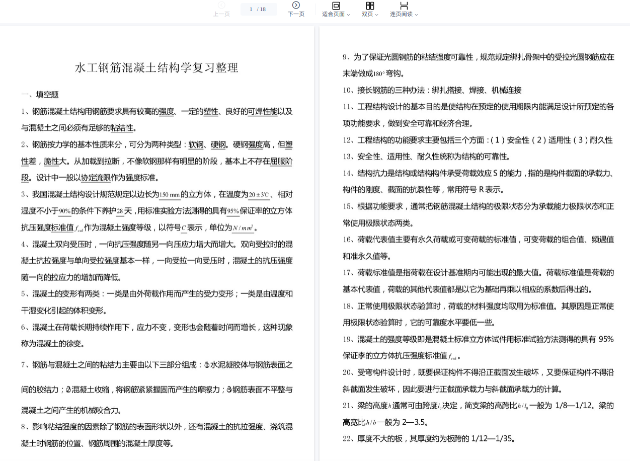630x461 pixels.
Task: Click the double-page (双页) book icon
Action: (370, 6)
